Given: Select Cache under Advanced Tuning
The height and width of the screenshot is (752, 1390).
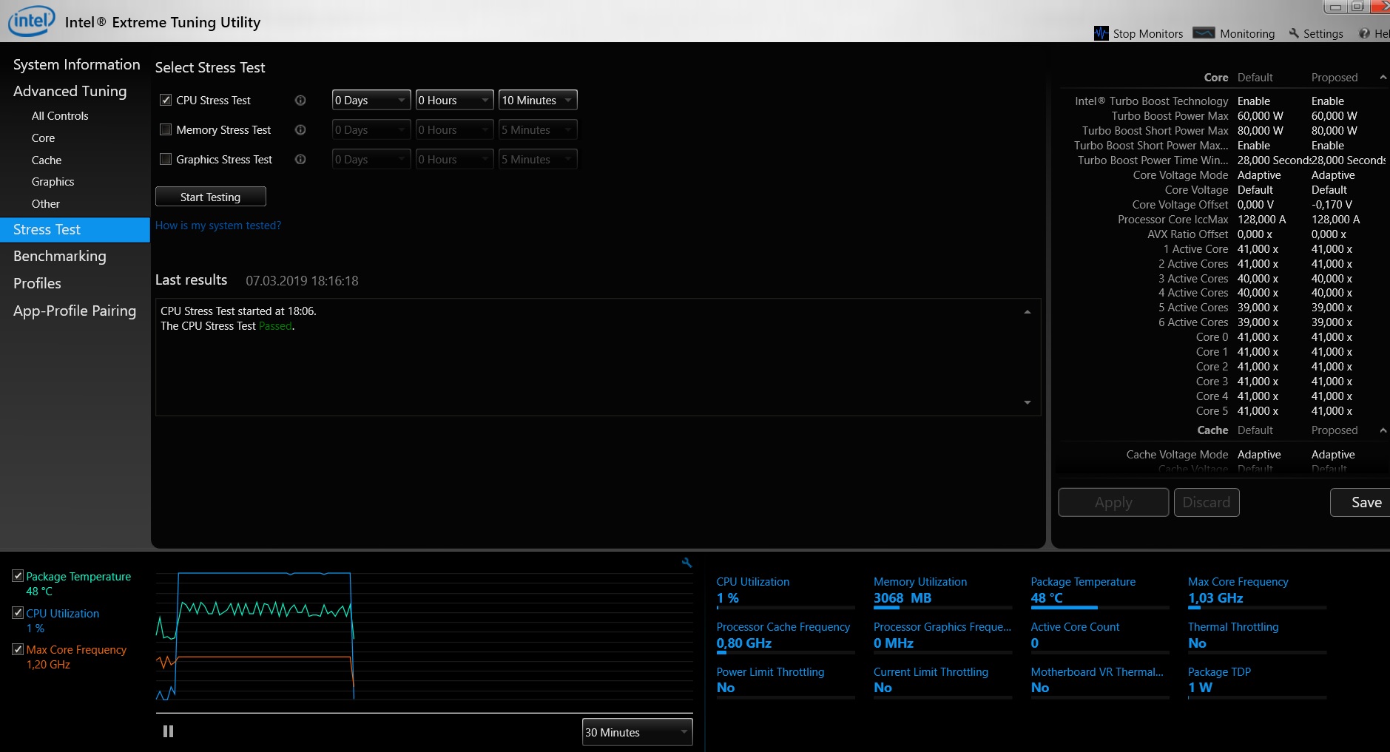Looking at the screenshot, I should coord(47,160).
